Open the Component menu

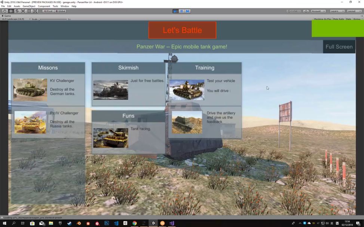[x=44, y=6]
